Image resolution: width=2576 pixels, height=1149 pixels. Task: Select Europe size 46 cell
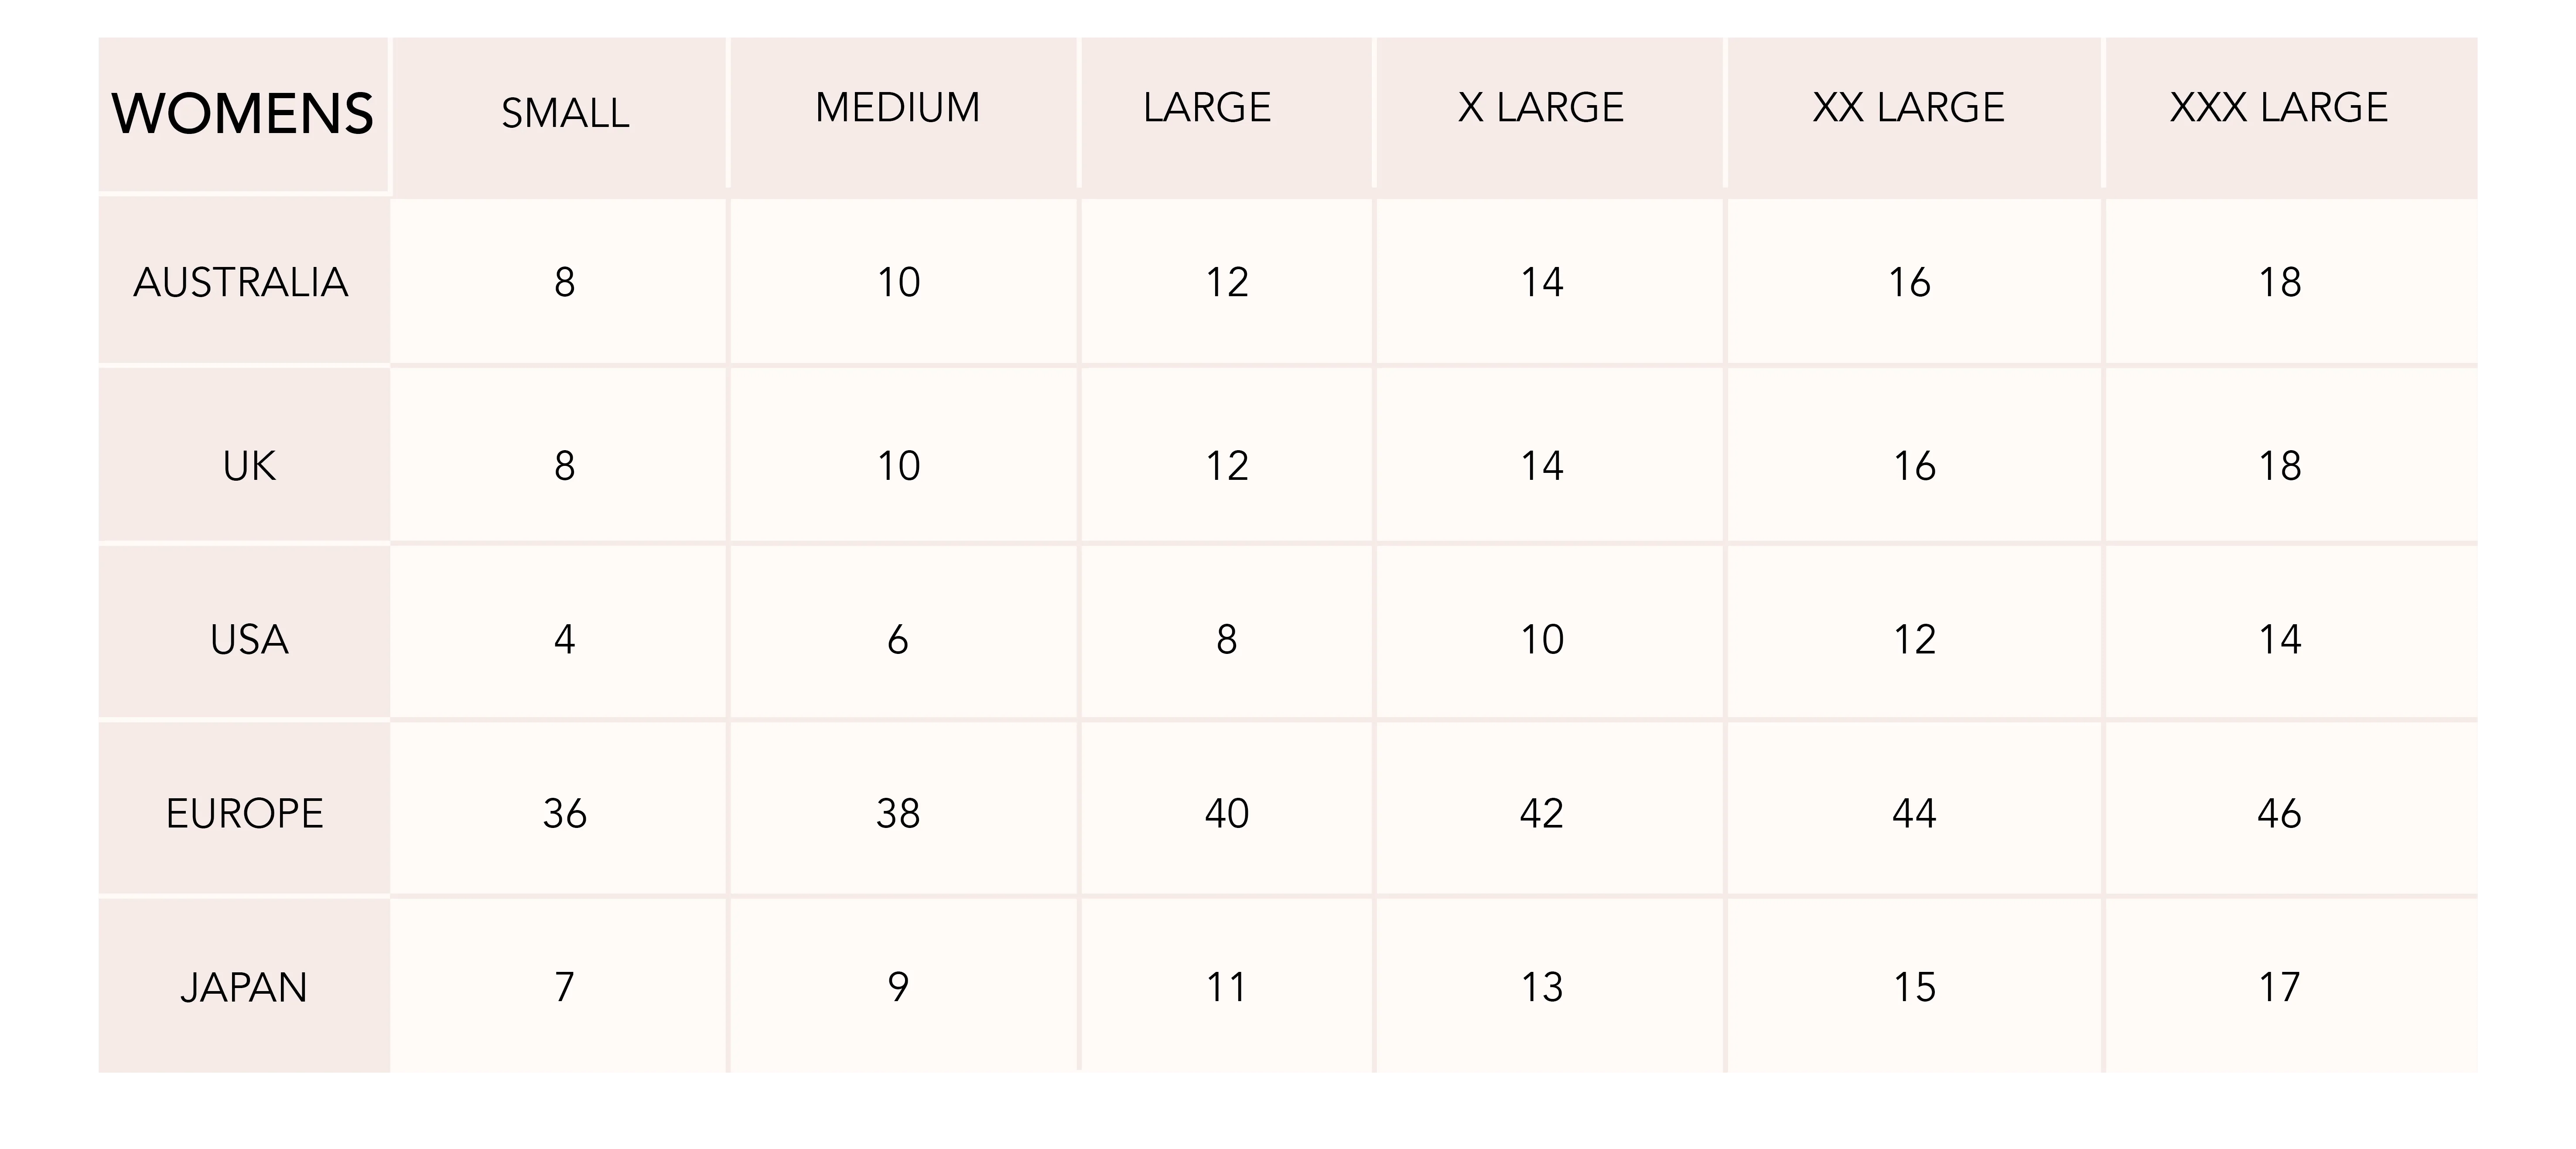tap(2279, 814)
